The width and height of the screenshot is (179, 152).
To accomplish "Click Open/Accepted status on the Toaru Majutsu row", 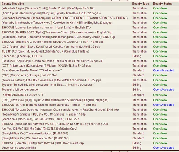I will pyautogui.click(x=164, y=105).
